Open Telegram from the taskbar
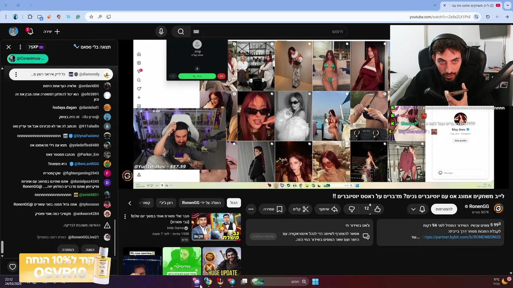This screenshot has width=513, height=288. coord(232,282)
